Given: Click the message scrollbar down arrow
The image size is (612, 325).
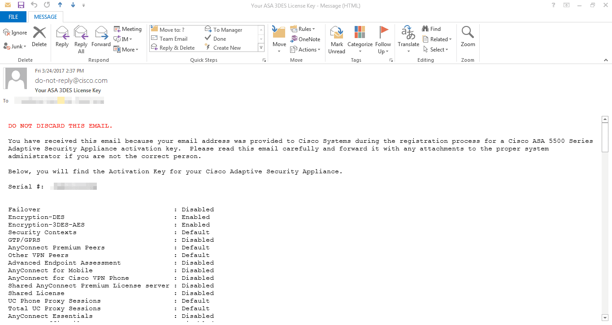Looking at the screenshot, I should [x=605, y=318].
